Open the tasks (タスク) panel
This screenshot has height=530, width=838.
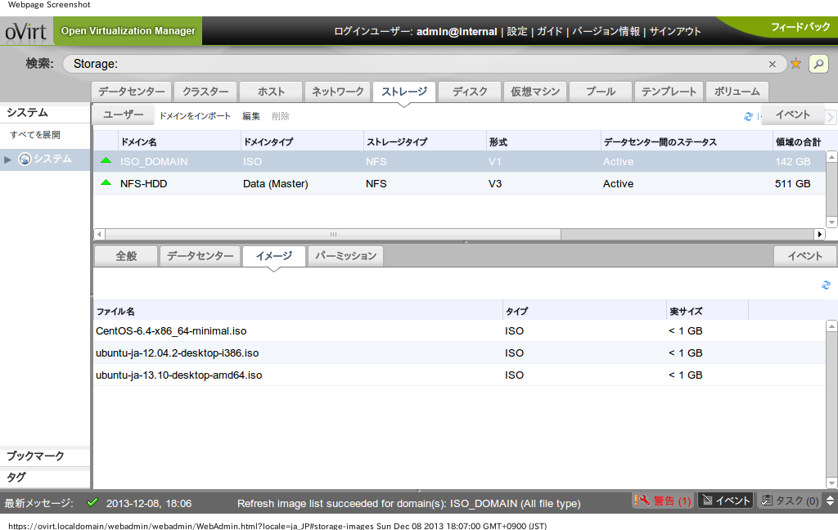click(790, 501)
